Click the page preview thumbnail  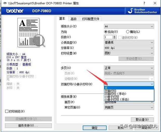tap(31, 33)
